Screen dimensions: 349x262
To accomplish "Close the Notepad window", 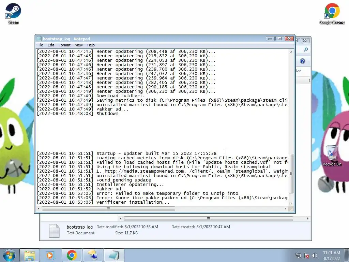I will click(x=289, y=39).
